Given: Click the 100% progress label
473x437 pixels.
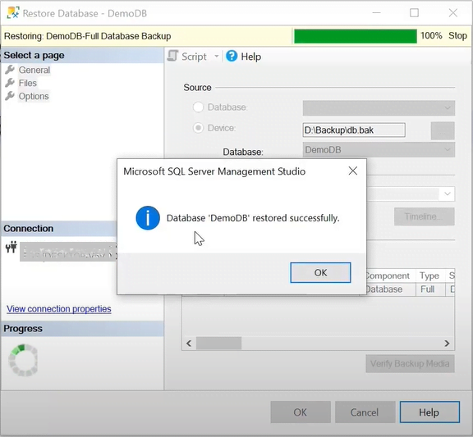Looking at the screenshot, I should (431, 35).
